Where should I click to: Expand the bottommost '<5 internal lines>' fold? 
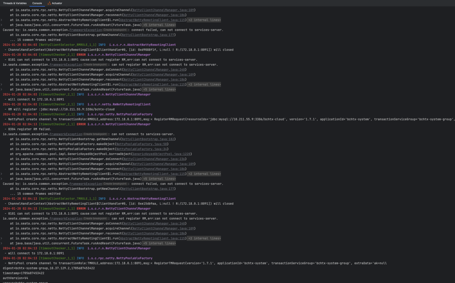coord(159,243)
